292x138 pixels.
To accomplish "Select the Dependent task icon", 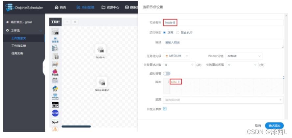I will (x=55, y=96).
